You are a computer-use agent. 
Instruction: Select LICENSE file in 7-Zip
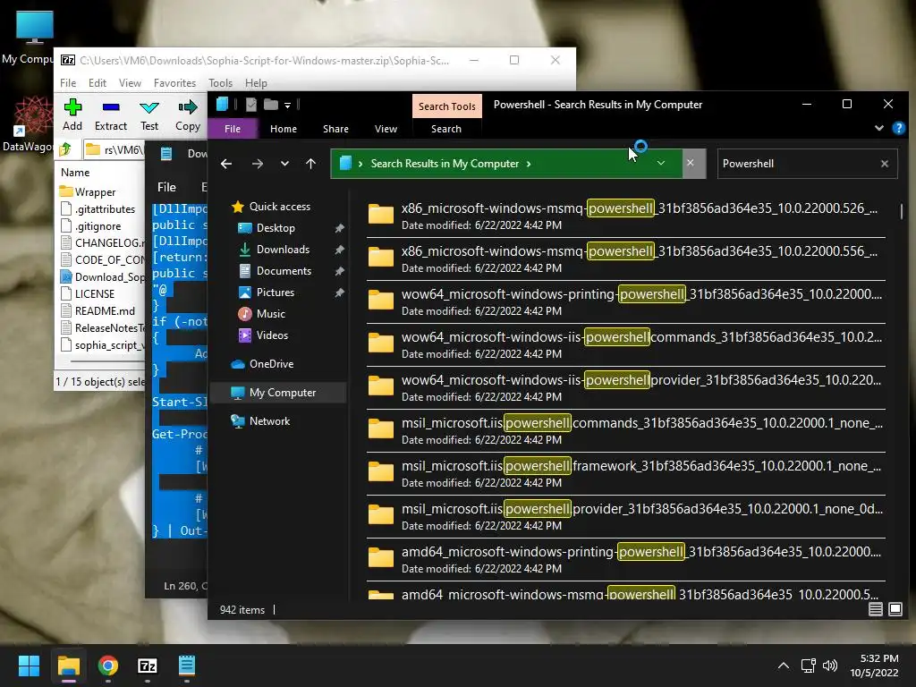[87, 293]
